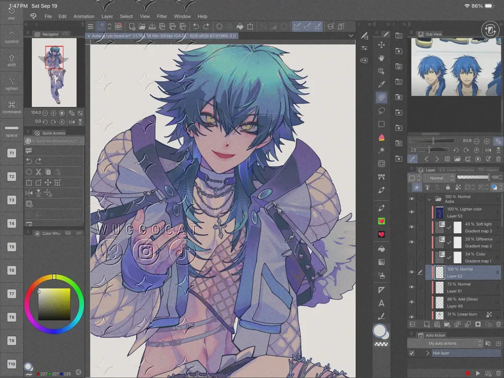Tap the command modifier key
Viewport: 504px width, 378px height.
(12, 107)
